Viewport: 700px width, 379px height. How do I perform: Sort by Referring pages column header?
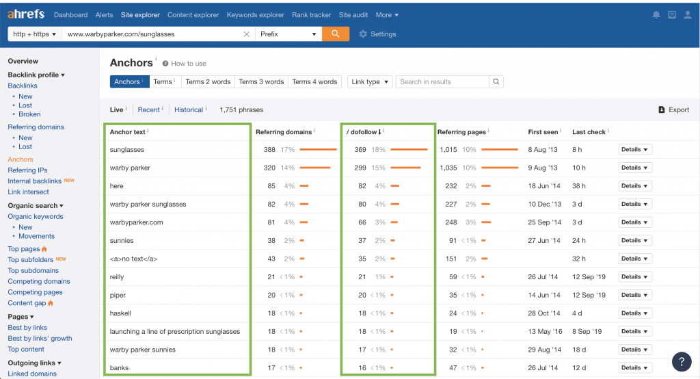(461, 132)
